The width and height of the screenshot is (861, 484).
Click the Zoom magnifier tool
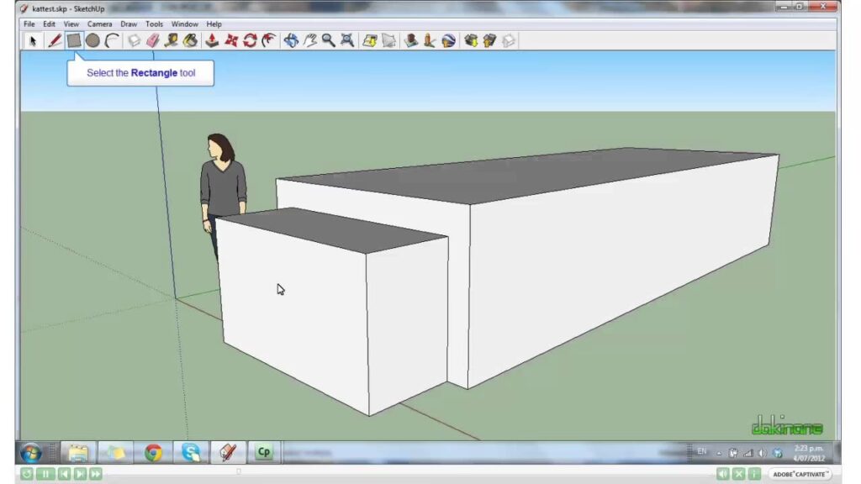coord(328,39)
